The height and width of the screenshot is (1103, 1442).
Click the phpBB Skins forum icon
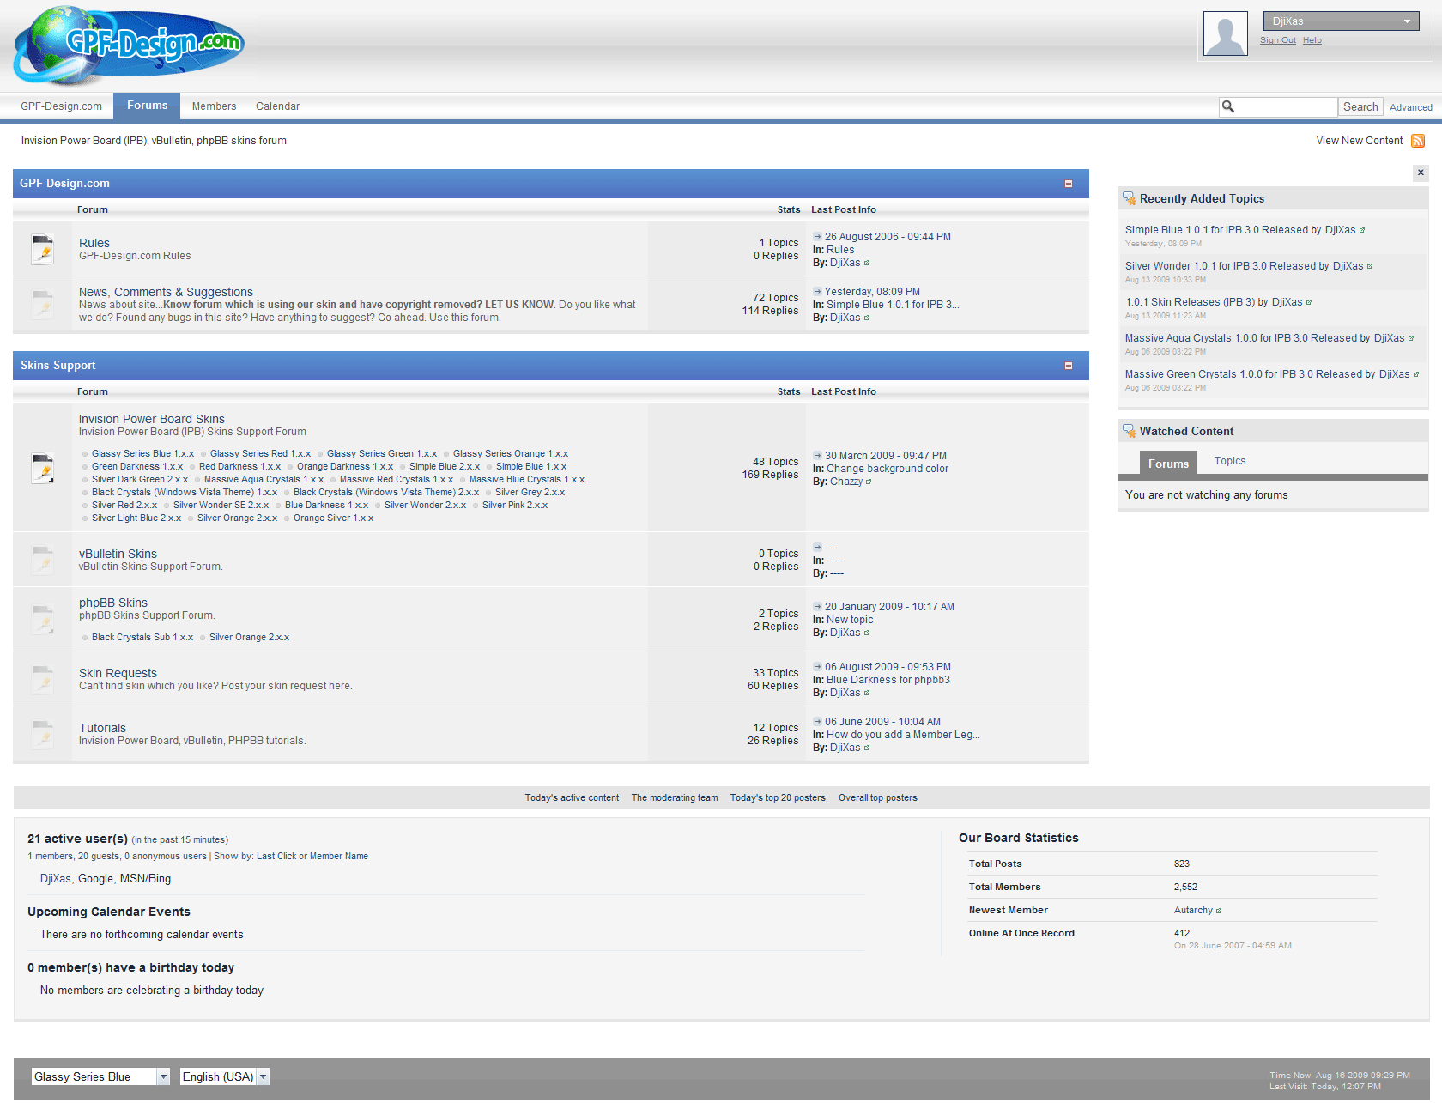coord(43,619)
